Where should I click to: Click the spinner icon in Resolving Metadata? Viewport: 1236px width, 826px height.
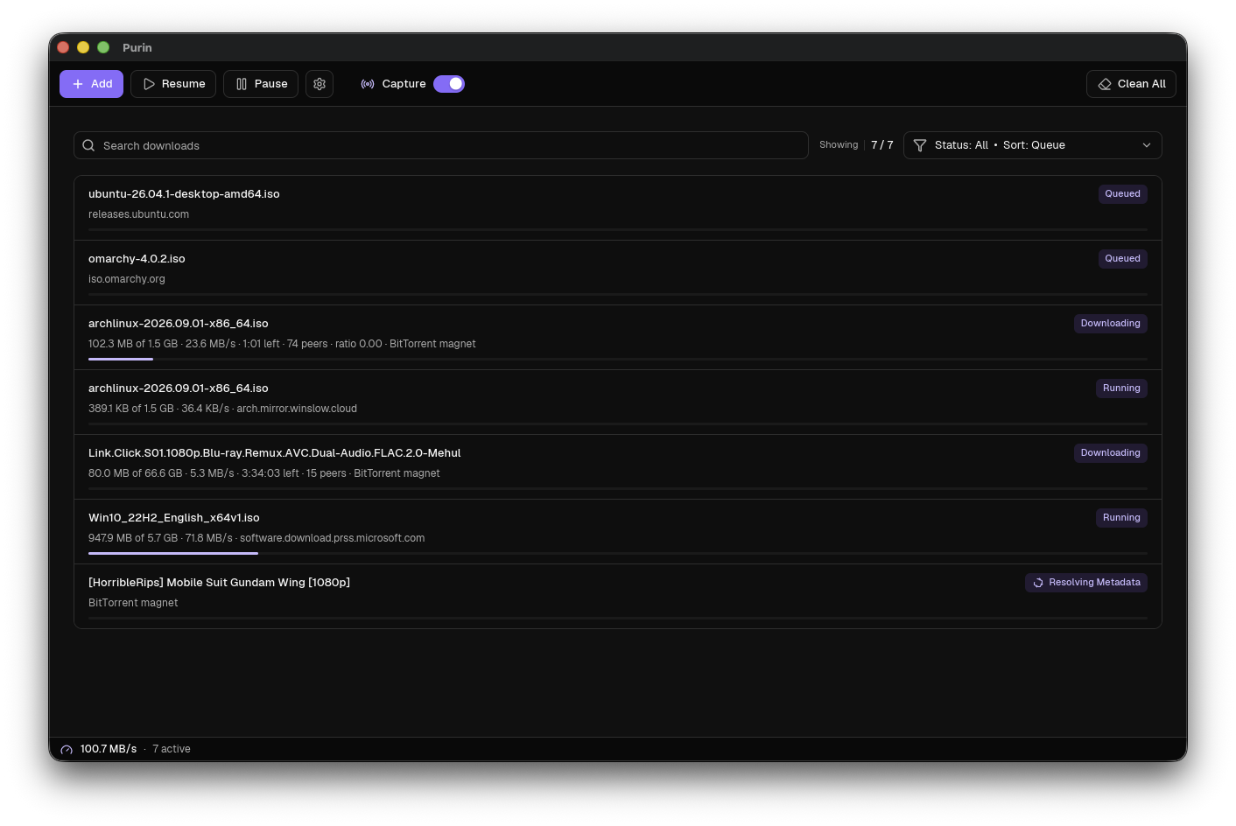[x=1038, y=583]
